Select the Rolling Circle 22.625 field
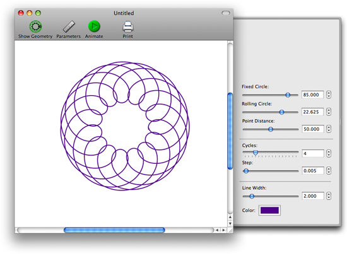Viewport: 347px width, 254px height. (312, 112)
